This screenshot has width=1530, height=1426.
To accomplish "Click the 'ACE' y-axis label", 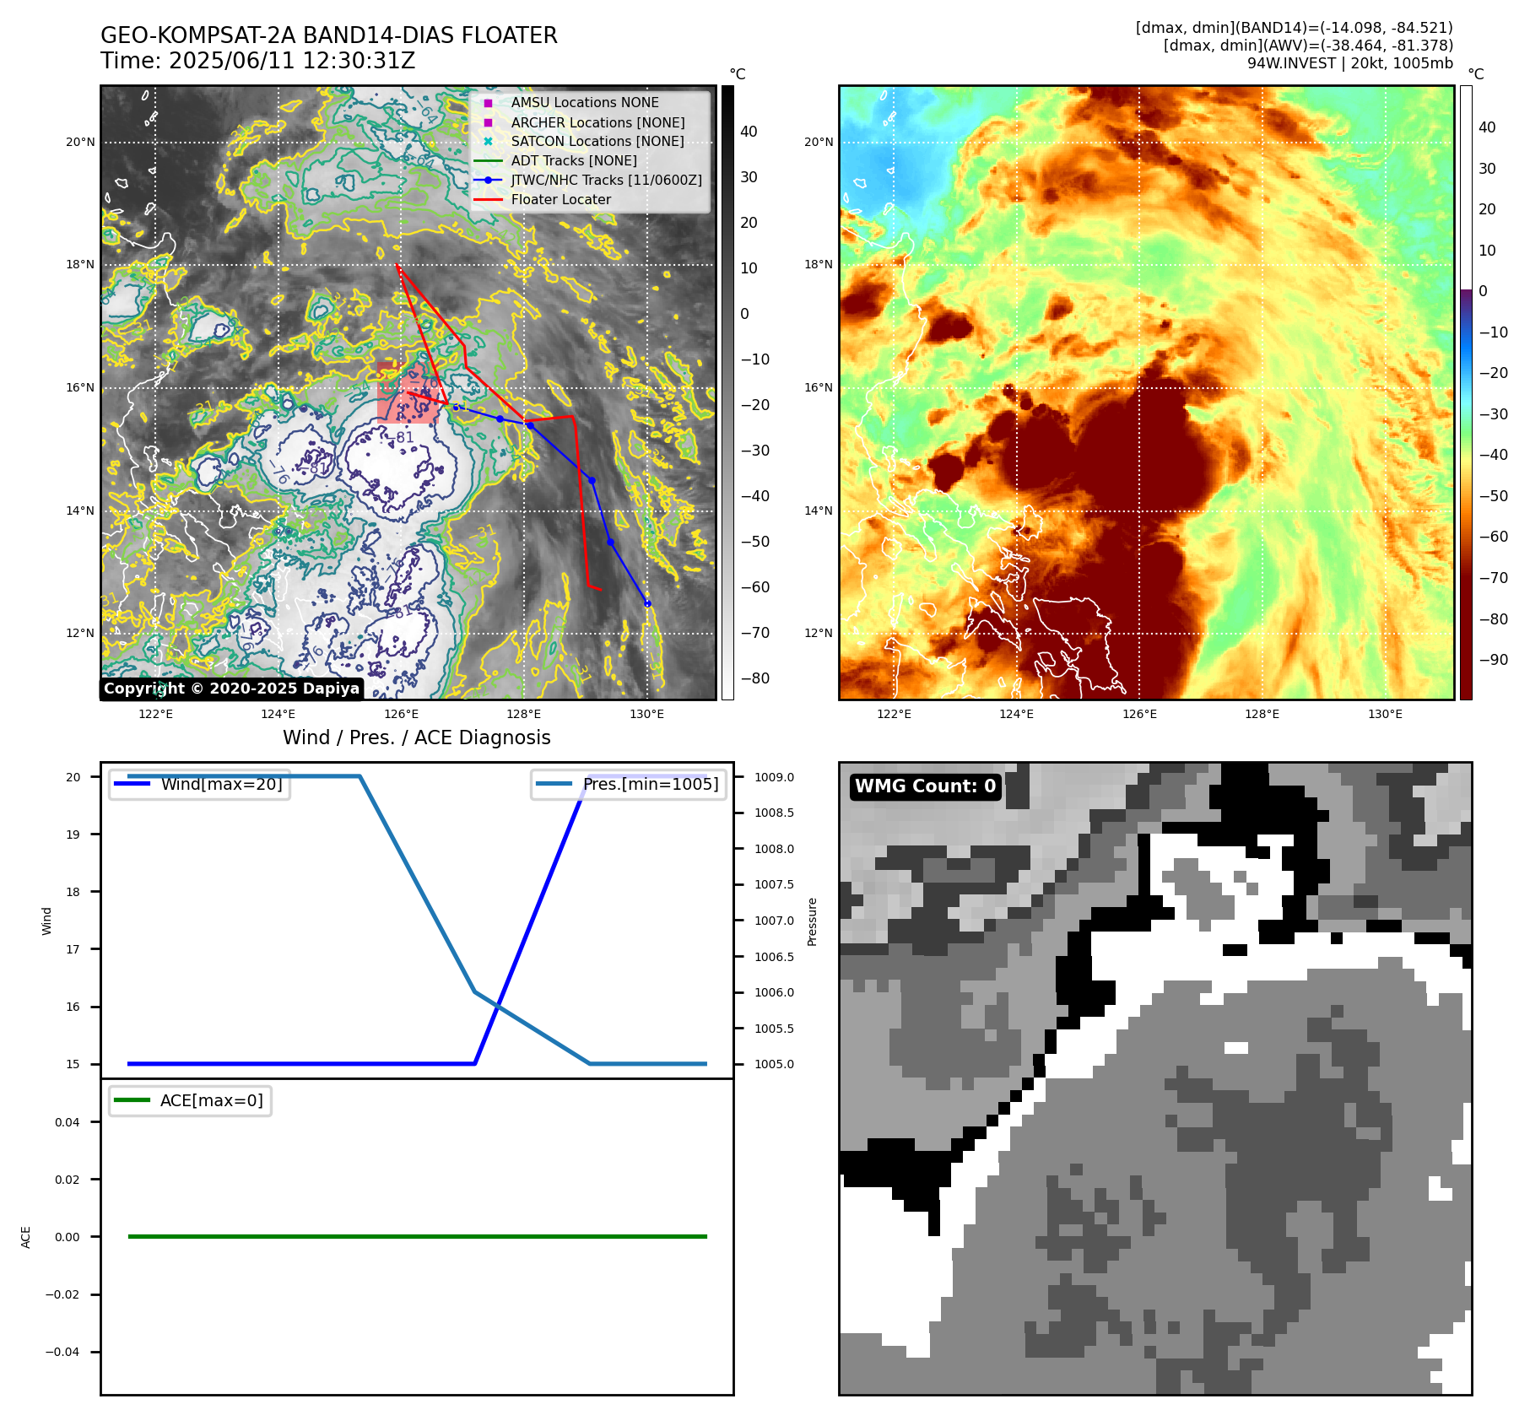I will click(26, 1237).
